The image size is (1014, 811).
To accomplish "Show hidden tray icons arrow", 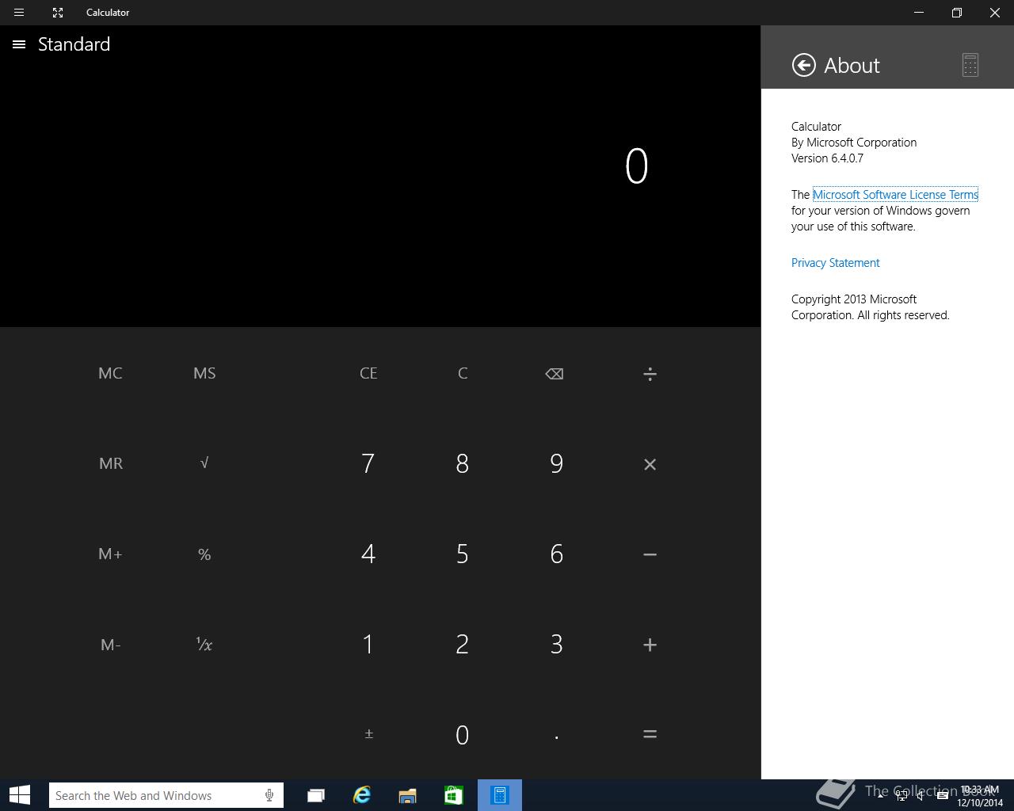I will point(880,796).
